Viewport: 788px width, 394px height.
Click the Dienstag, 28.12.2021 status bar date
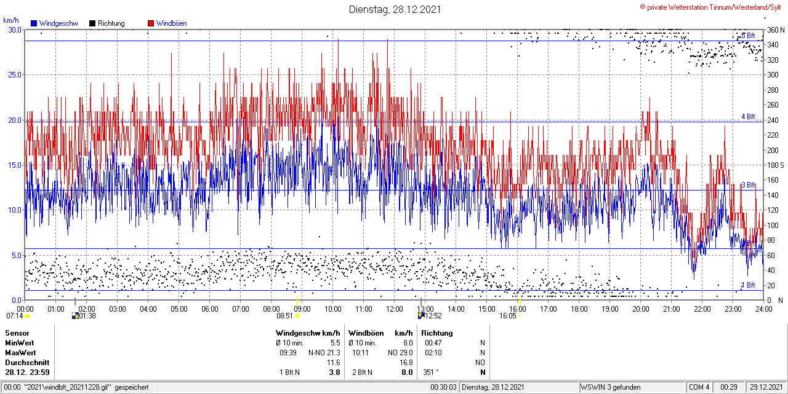pyautogui.click(x=493, y=387)
